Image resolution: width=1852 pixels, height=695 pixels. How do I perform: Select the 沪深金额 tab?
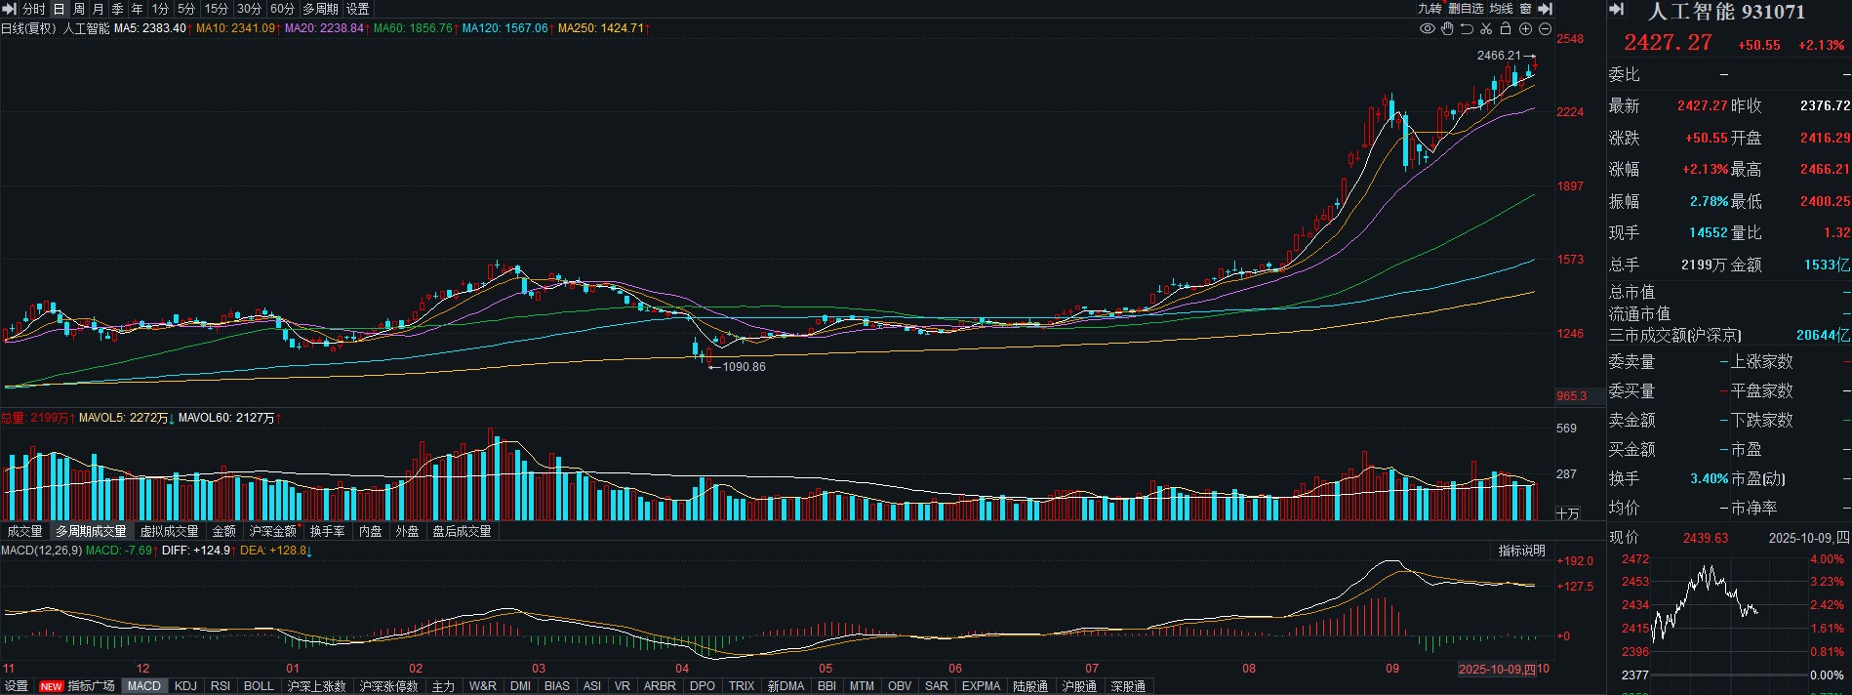pyautogui.click(x=273, y=531)
